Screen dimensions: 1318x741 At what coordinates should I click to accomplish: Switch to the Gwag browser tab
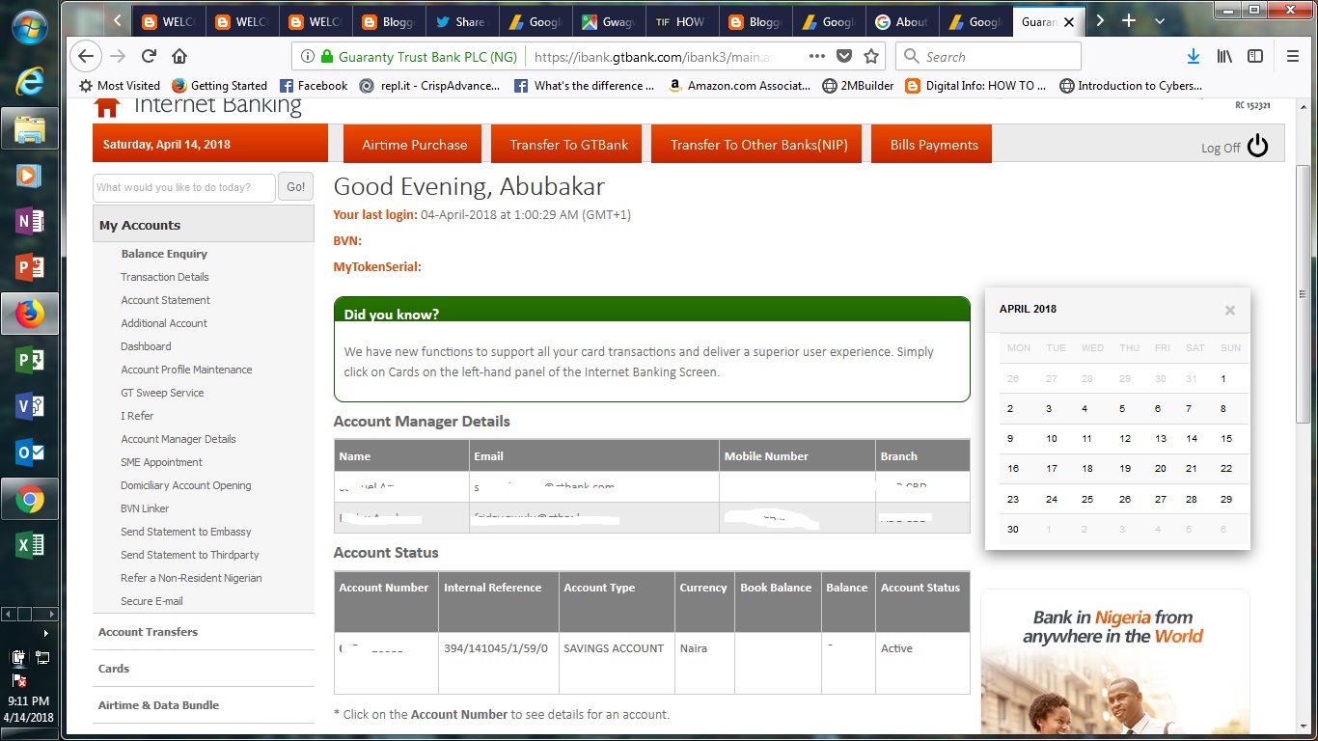[608, 21]
